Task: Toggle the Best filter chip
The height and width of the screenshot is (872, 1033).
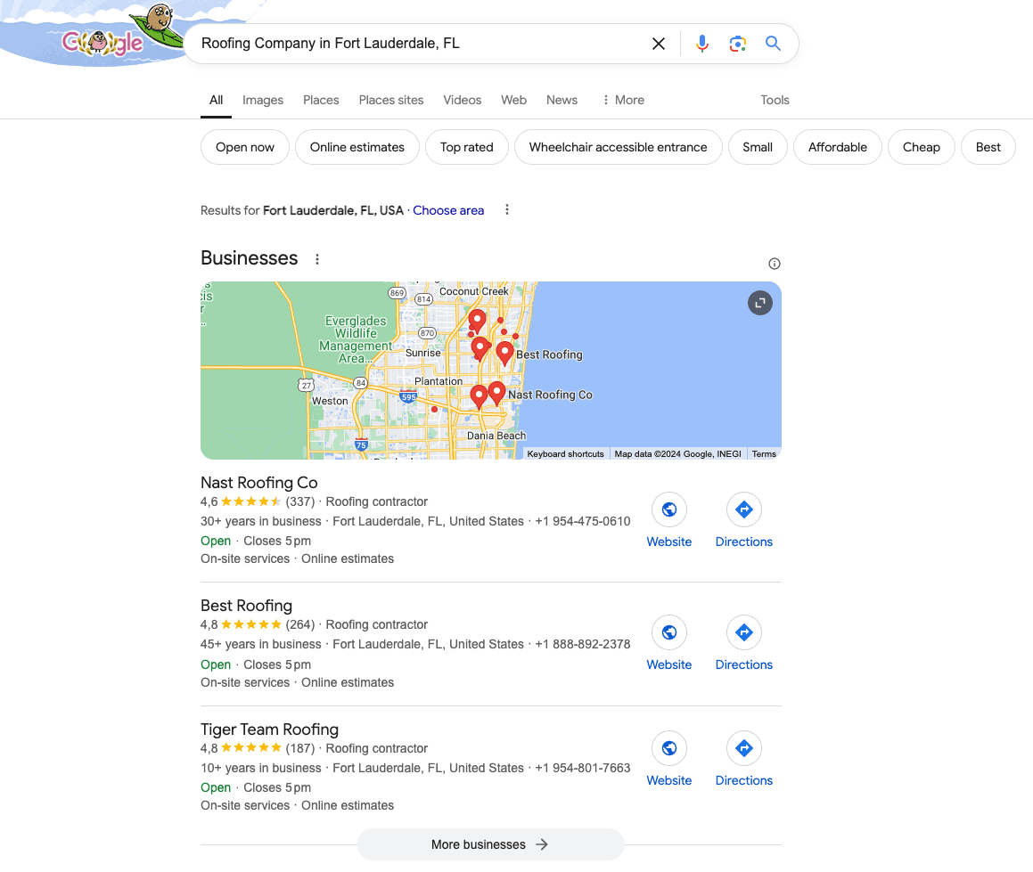Action: coord(988,147)
